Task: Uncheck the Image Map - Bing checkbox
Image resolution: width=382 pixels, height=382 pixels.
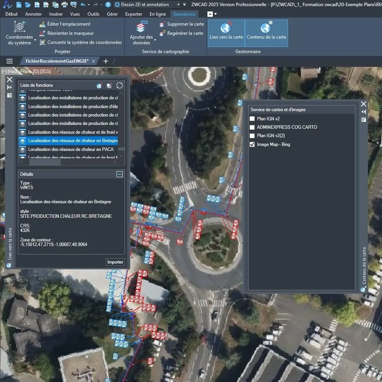Action: click(x=252, y=144)
